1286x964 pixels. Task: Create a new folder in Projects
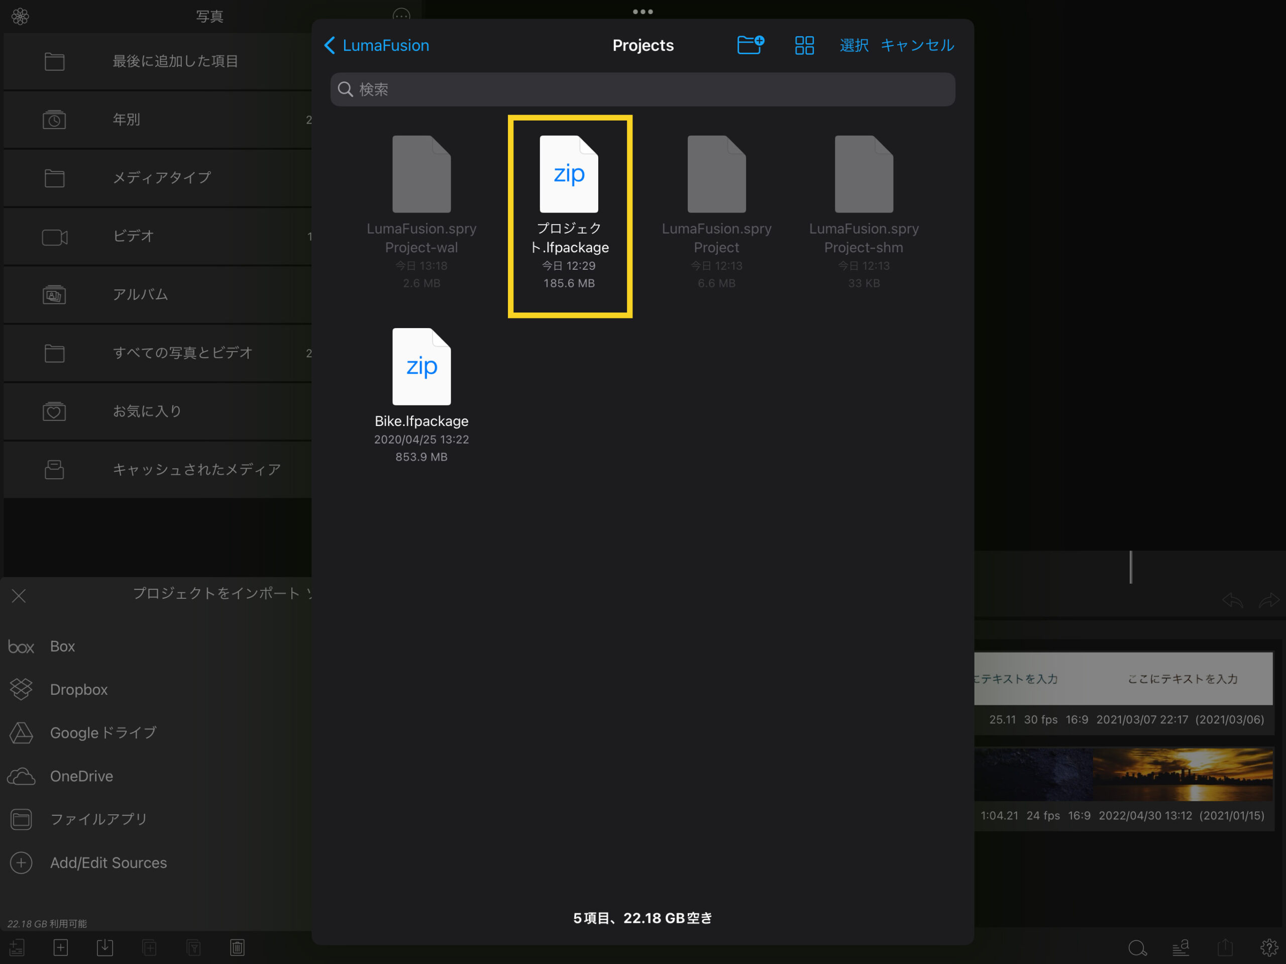click(750, 45)
